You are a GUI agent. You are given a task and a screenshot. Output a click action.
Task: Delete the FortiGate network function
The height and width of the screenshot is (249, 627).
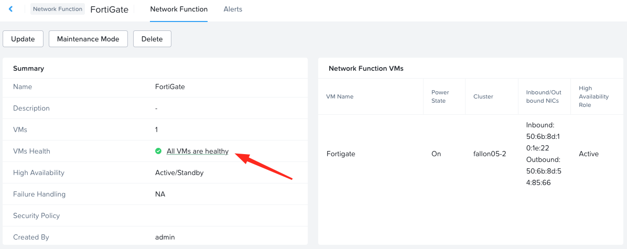tap(152, 39)
